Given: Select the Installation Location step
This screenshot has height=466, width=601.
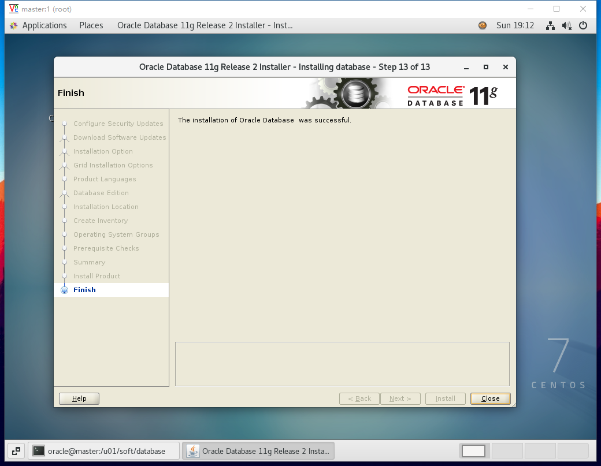Looking at the screenshot, I should coord(106,207).
